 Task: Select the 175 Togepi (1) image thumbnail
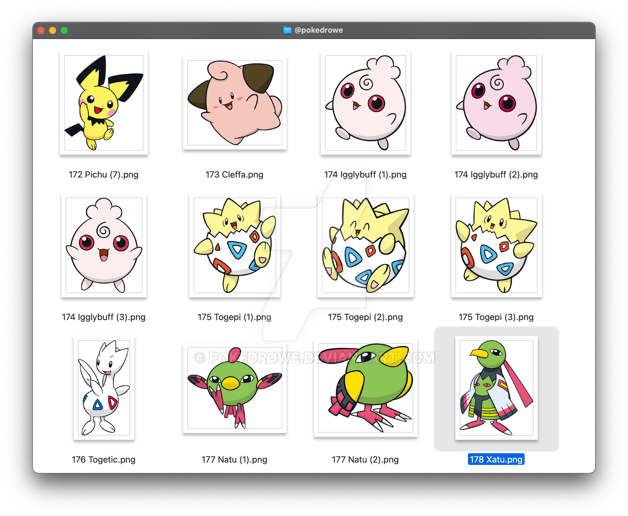(x=235, y=245)
